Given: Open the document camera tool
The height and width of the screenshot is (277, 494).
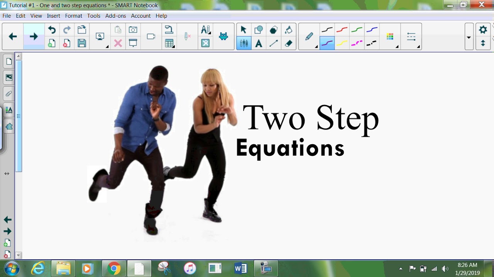Looking at the screenshot, I should pyautogui.click(x=169, y=30).
